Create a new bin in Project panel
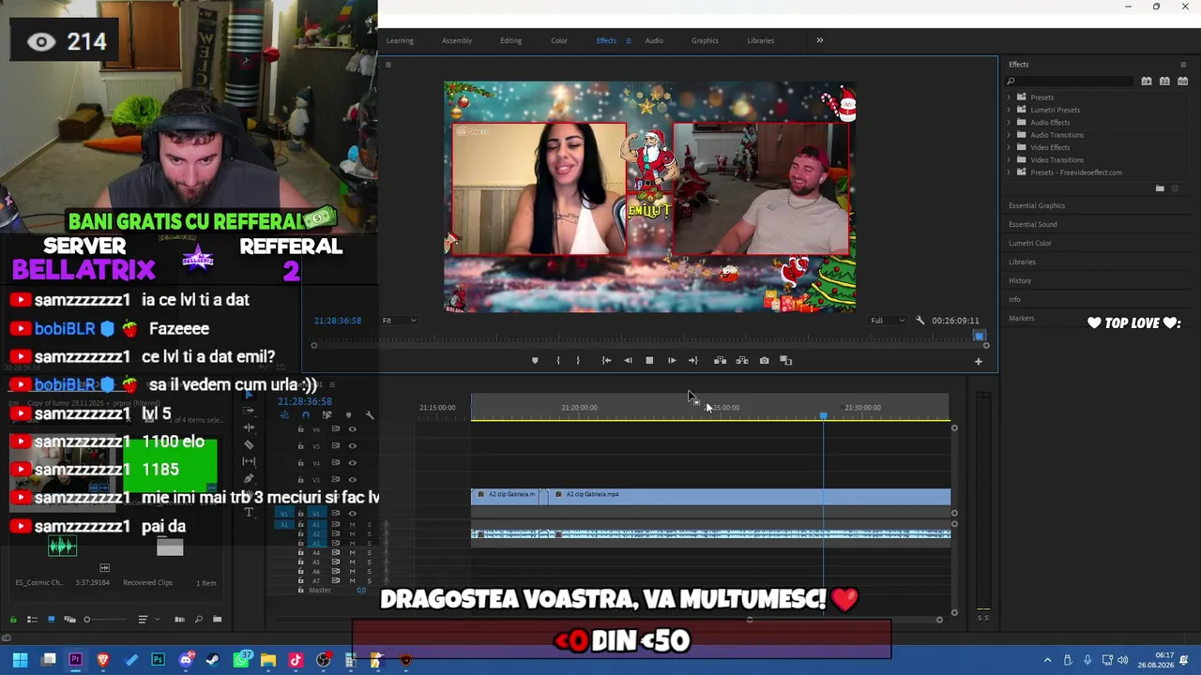Screen dimensions: 1201x675 217,619
